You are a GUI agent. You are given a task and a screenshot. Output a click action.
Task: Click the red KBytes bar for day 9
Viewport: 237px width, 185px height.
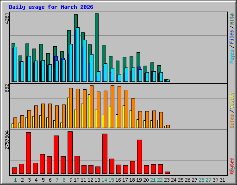70,153
